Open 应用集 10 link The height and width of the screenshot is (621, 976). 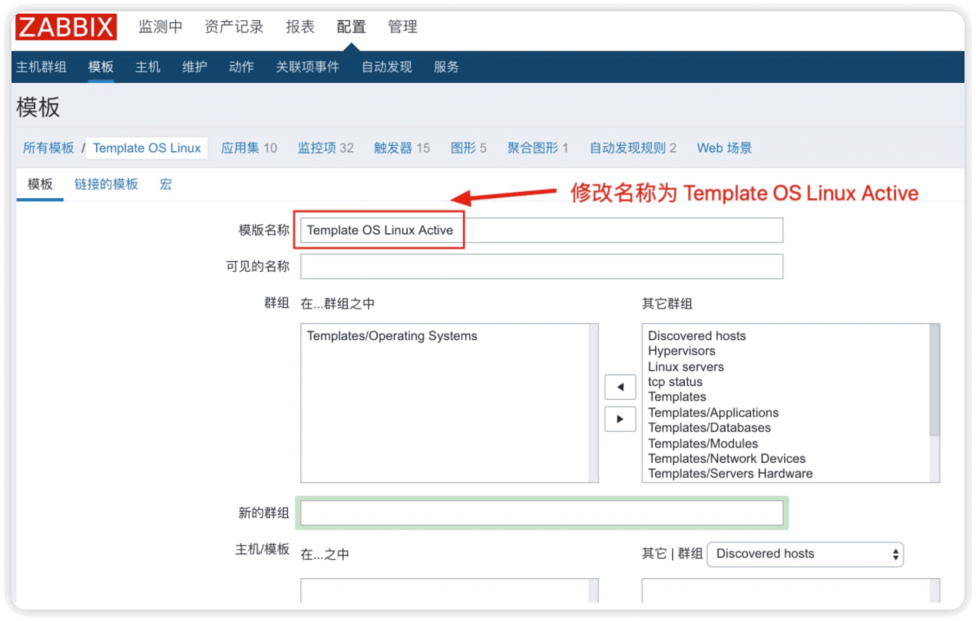[249, 148]
